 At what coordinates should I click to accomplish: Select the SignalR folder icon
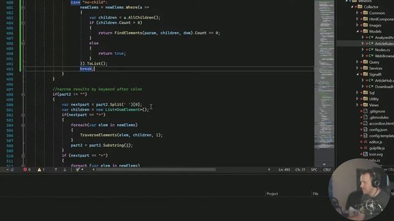365,74
